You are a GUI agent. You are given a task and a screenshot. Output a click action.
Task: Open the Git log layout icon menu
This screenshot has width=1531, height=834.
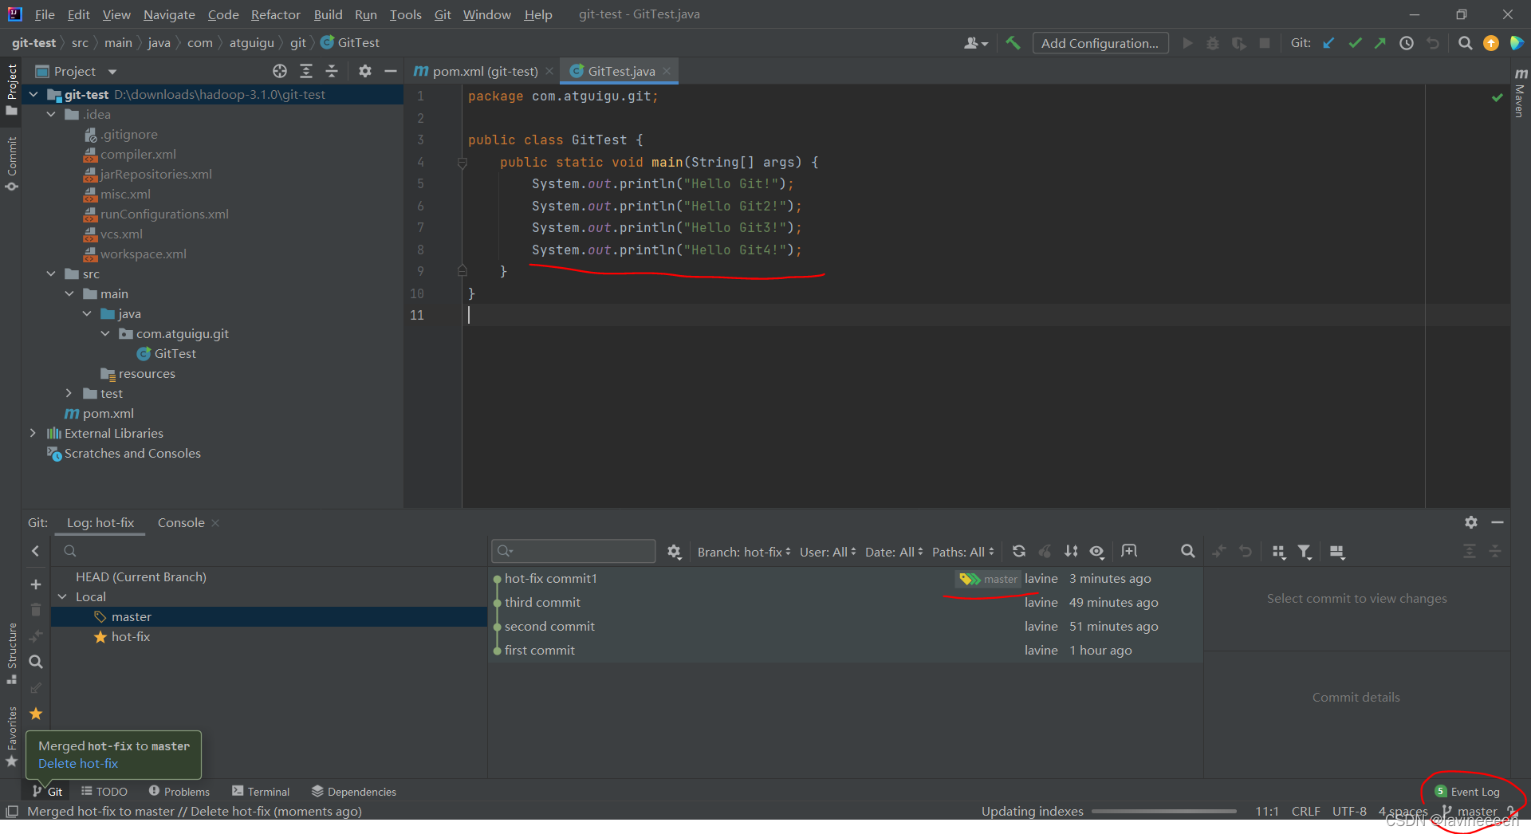tap(1338, 552)
